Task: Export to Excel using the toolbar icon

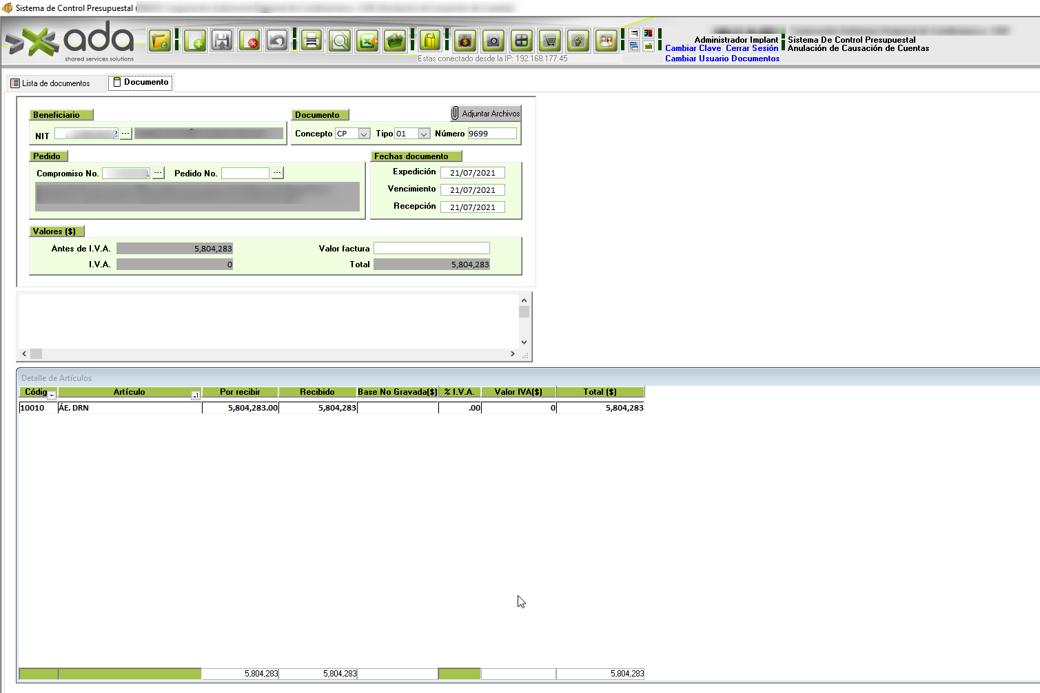Action: tap(367, 41)
